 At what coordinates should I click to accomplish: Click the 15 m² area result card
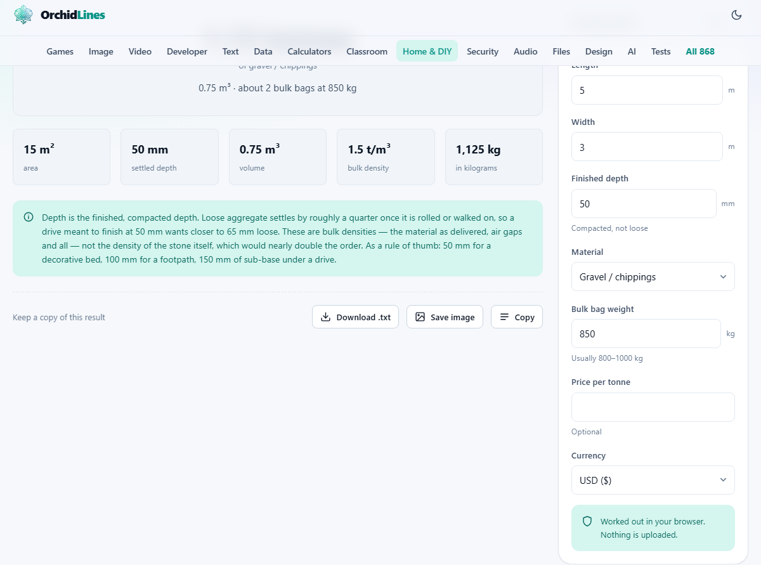(x=62, y=157)
